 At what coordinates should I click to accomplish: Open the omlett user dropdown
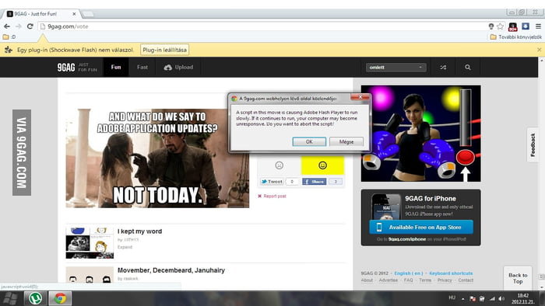396,68
